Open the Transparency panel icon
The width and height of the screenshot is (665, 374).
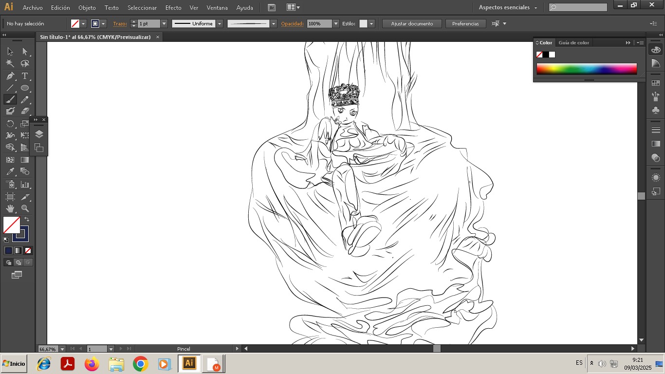click(656, 158)
